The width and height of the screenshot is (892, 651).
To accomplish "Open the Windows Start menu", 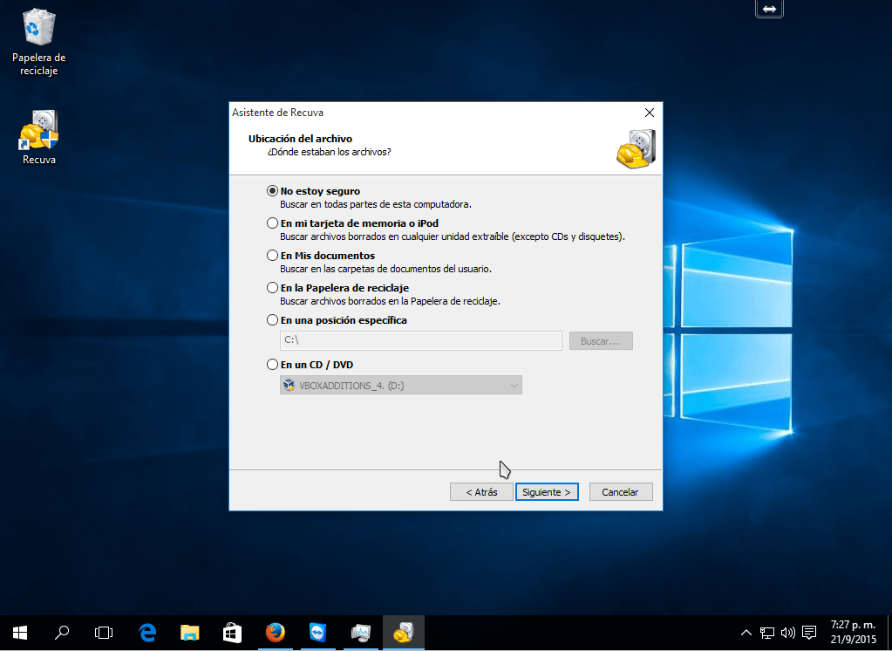I will (20, 632).
